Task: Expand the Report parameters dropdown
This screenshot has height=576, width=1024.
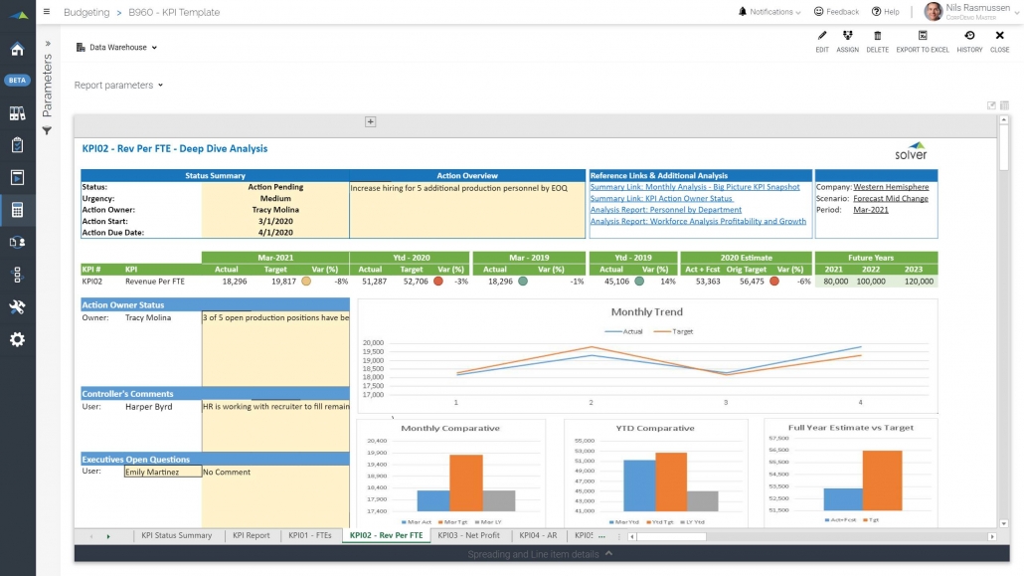Action: point(118,86)
